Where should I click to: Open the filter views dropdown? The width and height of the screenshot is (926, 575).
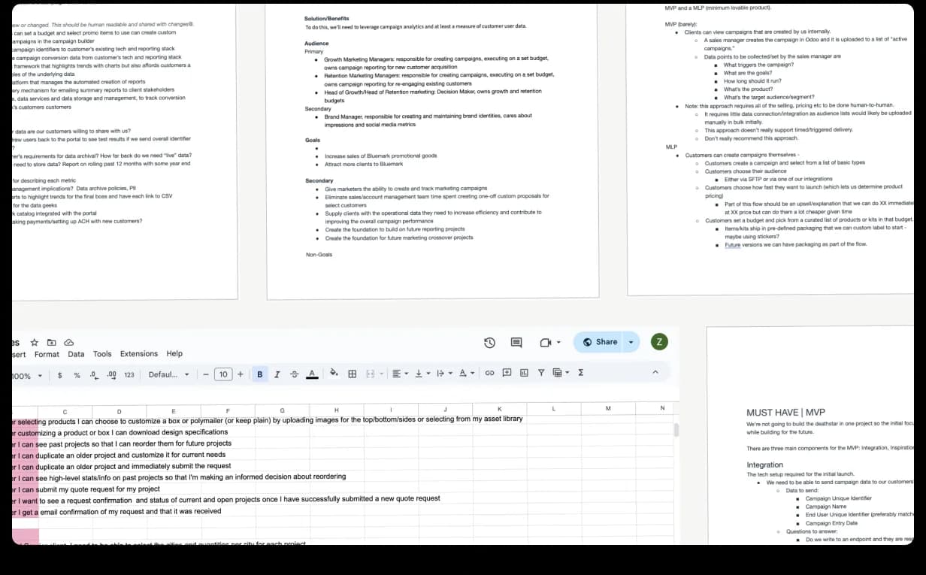[x=561, y=373]
